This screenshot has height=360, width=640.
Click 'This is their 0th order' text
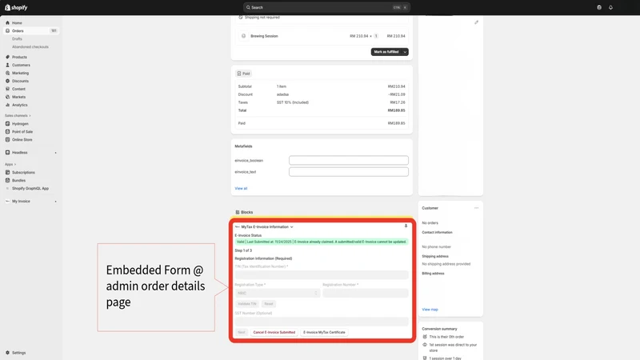click(x=446, y=337)
